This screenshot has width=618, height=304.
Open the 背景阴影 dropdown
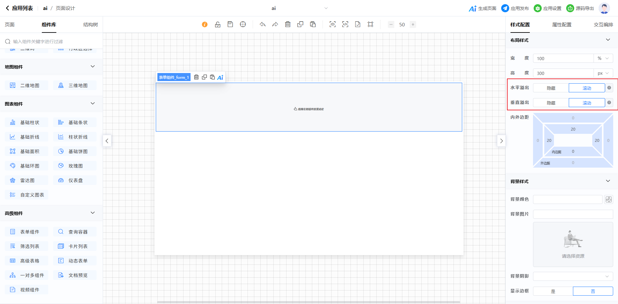coord(573,276)
